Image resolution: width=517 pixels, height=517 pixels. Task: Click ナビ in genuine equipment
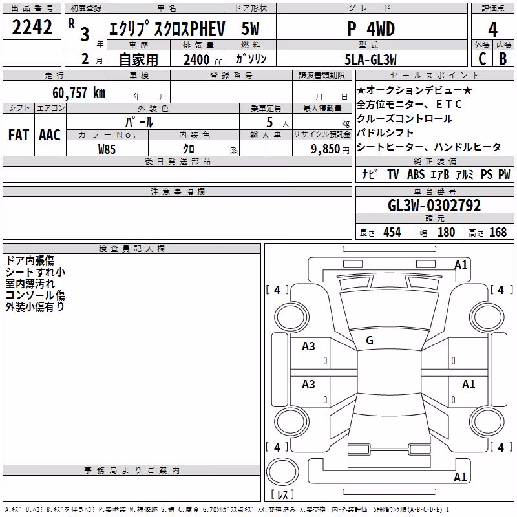click(x=370, y=174)
